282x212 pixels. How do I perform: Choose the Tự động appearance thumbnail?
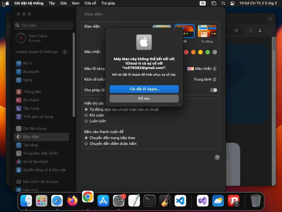pyautogui.click(x=207, y=31)
